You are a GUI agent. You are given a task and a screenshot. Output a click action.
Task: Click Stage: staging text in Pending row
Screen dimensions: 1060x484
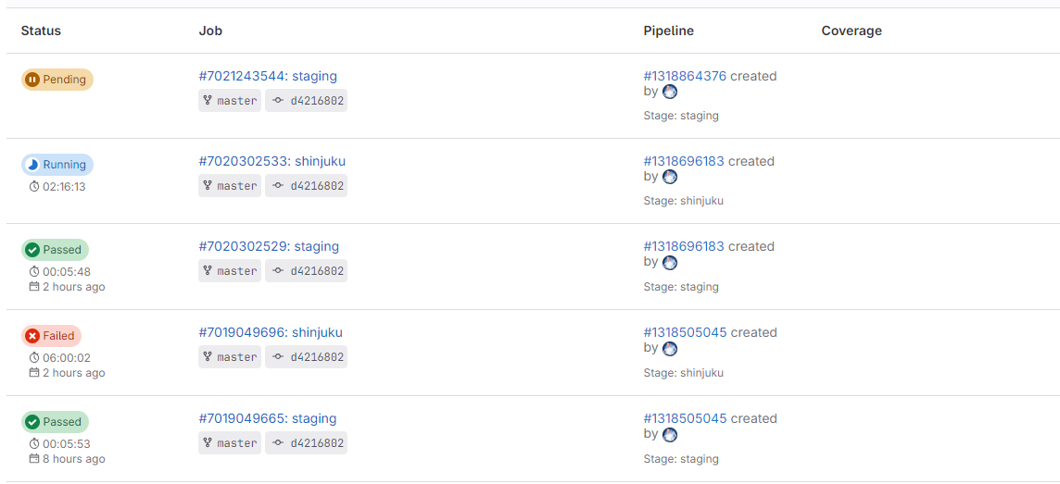[681, 116]
